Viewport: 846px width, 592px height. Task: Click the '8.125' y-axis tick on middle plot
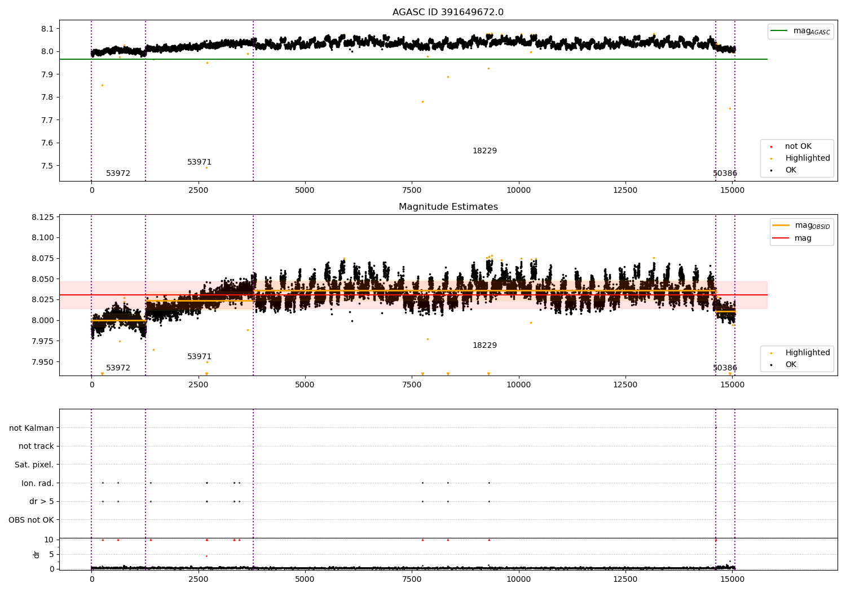[x=43, y=217]
